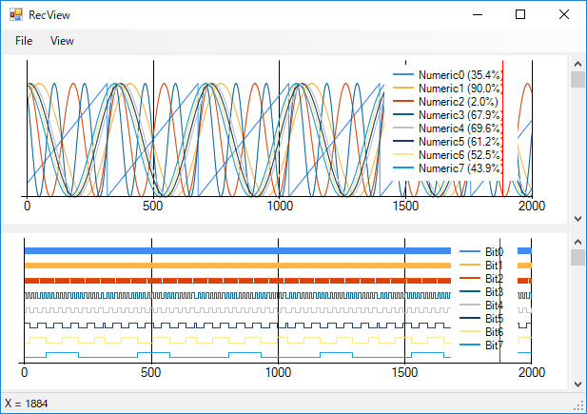Select the Bit2 legend entry

[493, 279]
